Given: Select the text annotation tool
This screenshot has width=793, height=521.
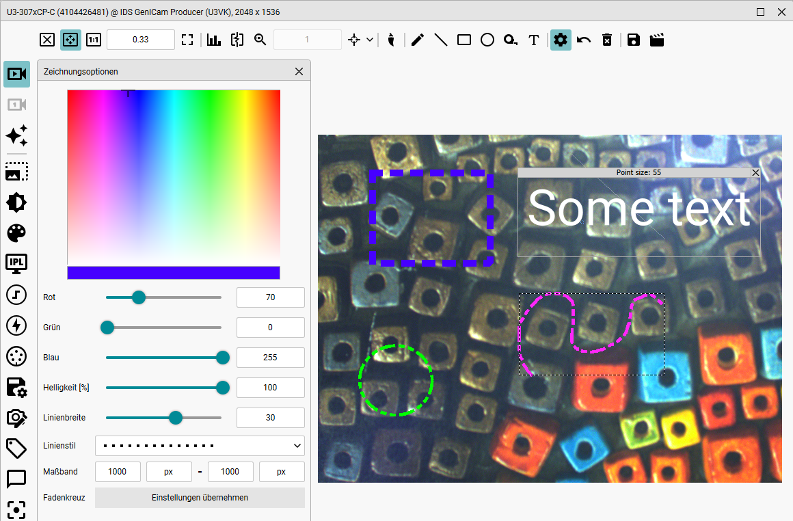Looking at the screenshot, I should (x=533, y=40).
